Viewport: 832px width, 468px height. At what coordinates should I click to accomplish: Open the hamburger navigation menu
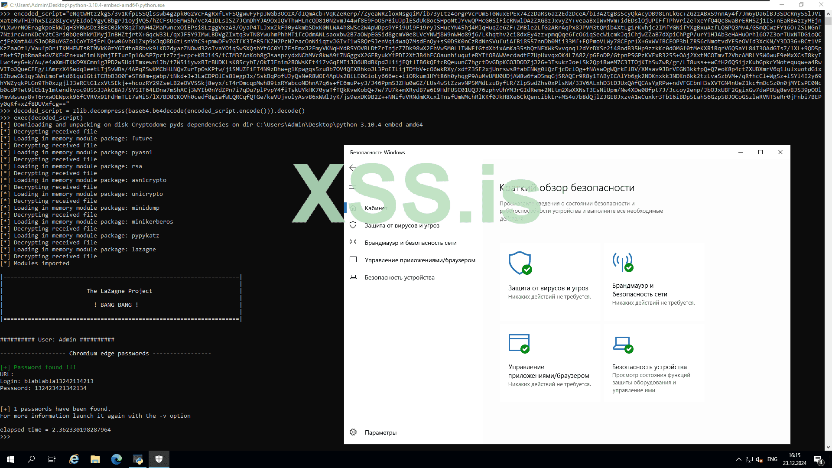[x=352, y=187]
